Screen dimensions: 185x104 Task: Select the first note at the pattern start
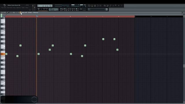pos(6,54)
